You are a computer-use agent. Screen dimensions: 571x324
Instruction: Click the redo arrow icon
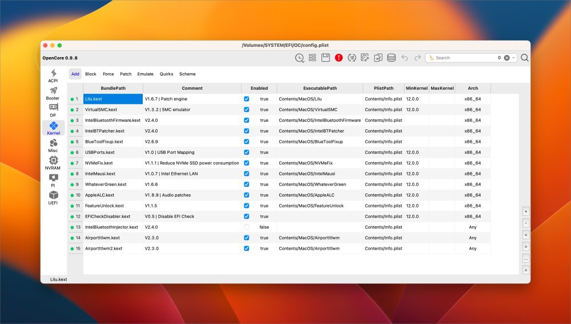(x=417, y=58)
